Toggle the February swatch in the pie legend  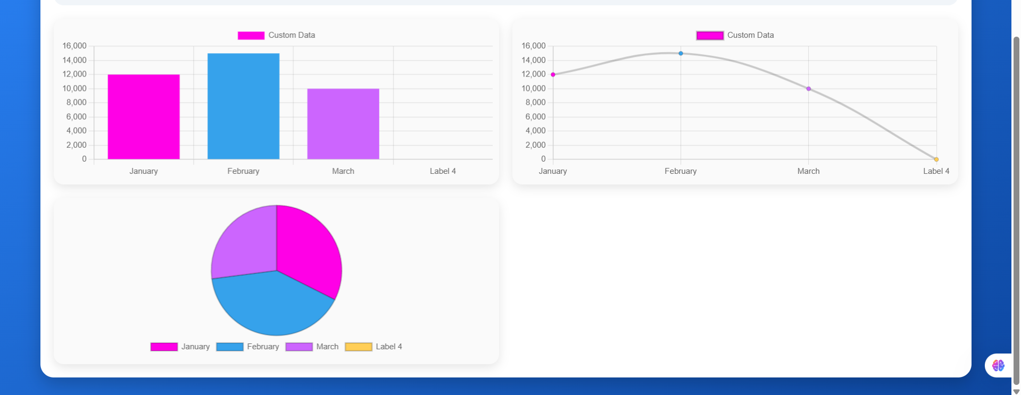coord(230,347)
